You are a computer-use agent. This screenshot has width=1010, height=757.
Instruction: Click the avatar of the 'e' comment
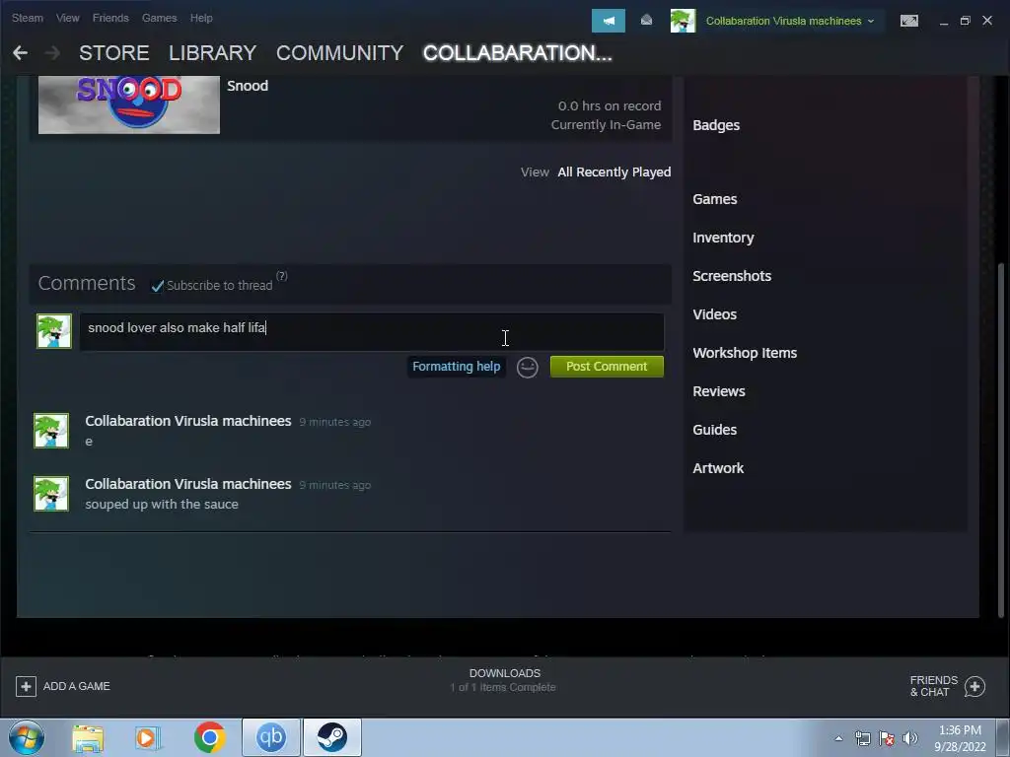(51, 431)
